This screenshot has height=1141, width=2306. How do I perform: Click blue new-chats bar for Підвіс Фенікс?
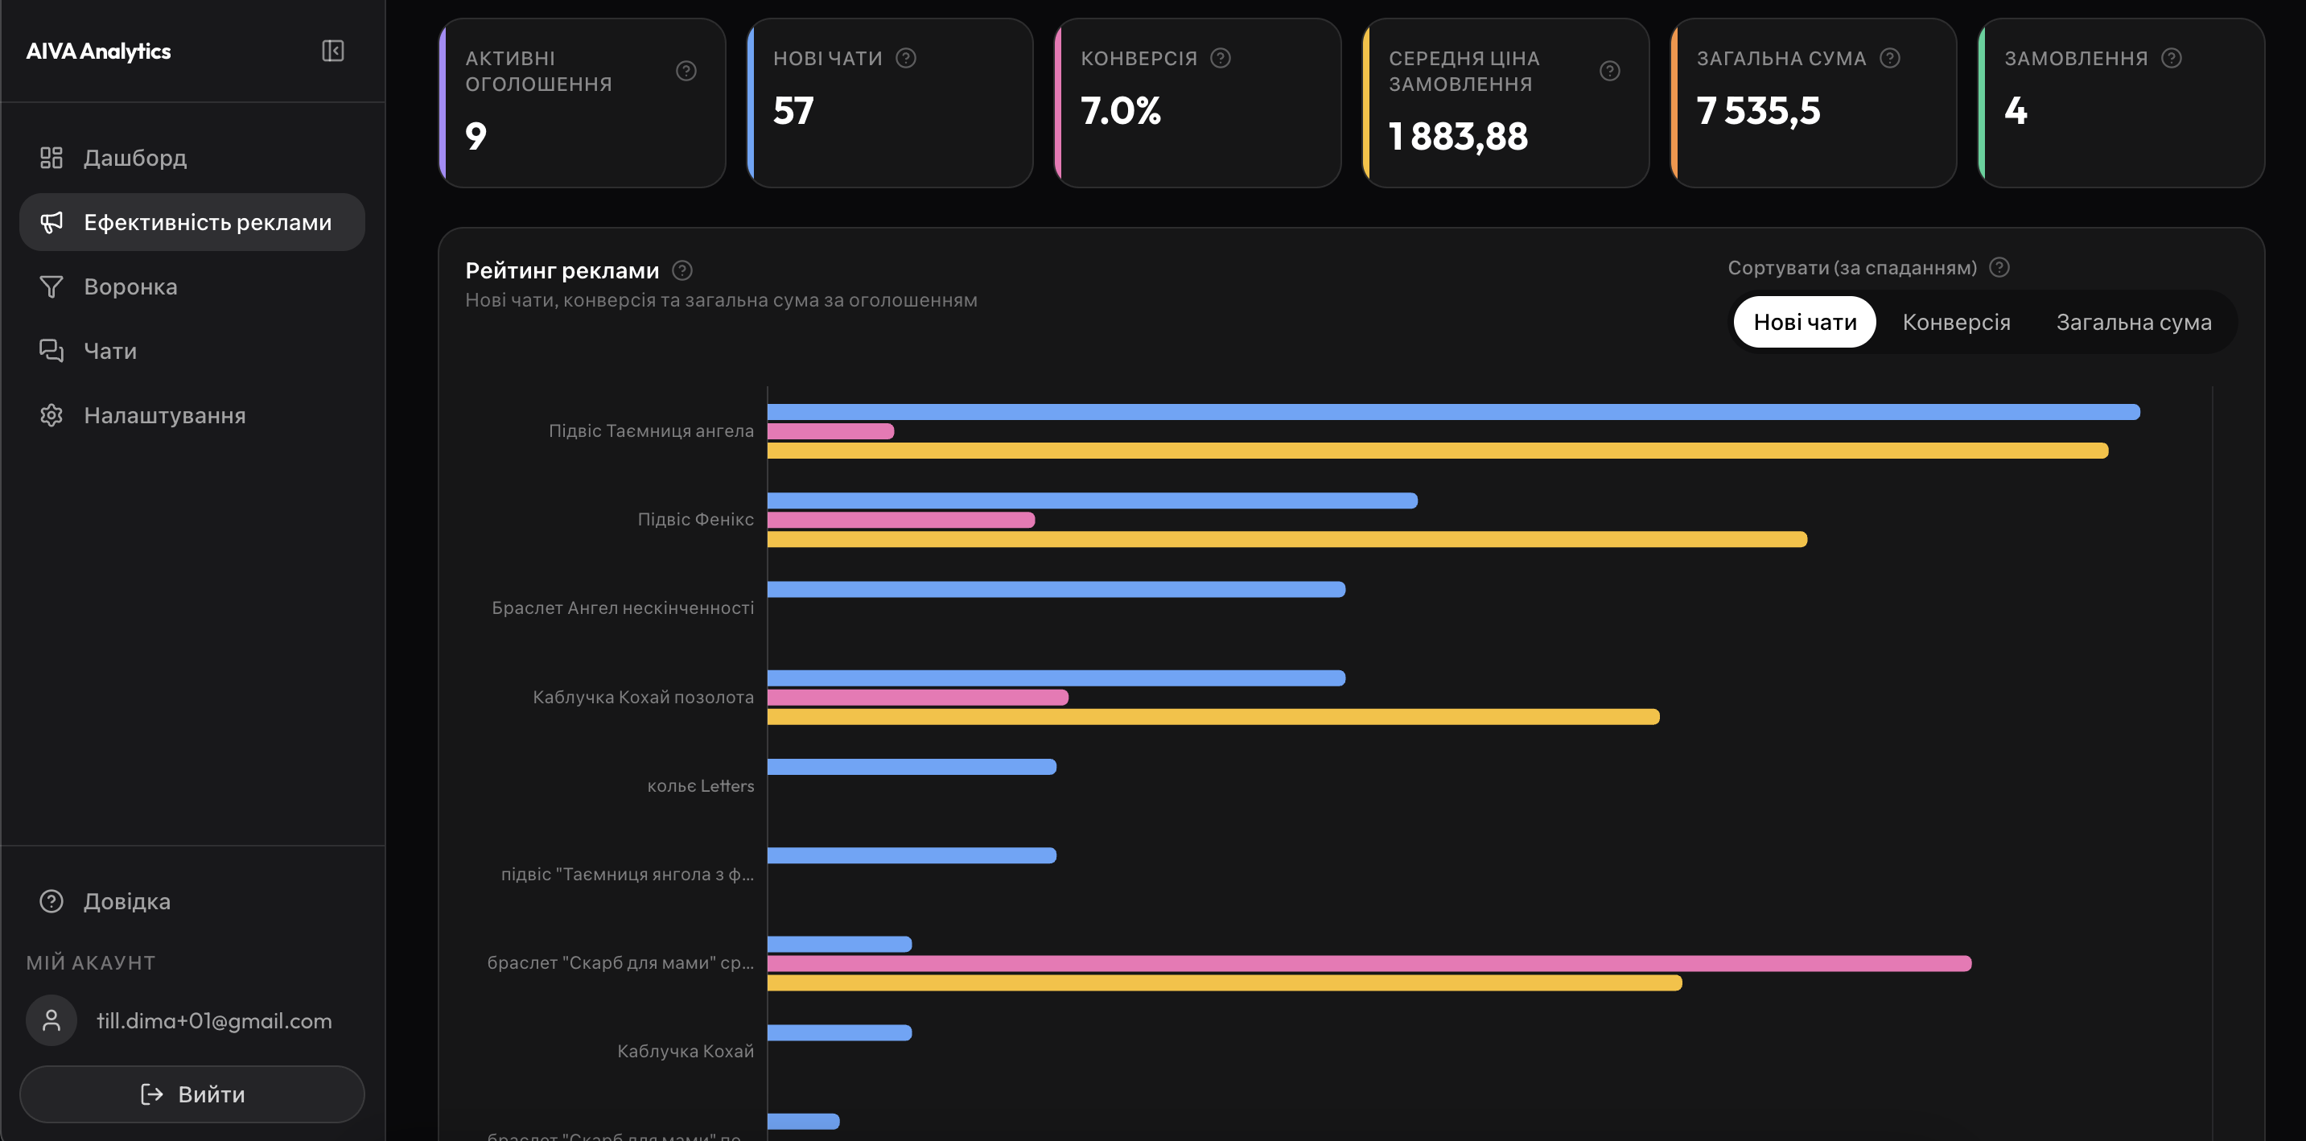(1092, 500)
